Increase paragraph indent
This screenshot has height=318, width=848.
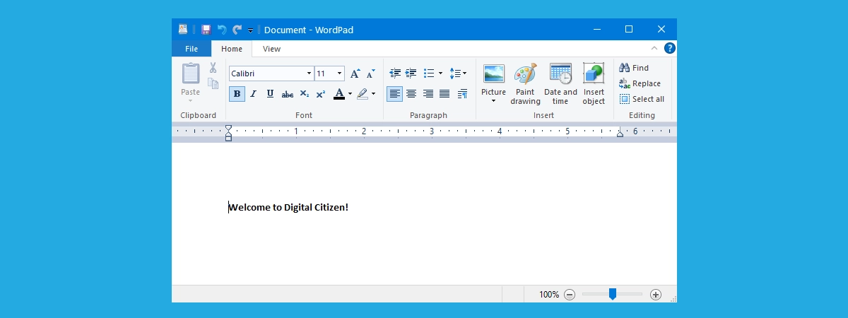coord(411,73)
